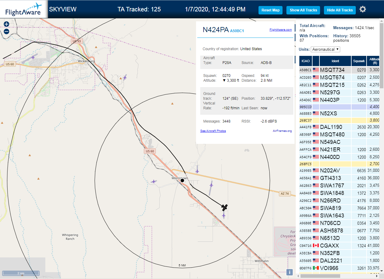Select the SWA1643 flight row
The image size is (384, 279).
(x=339, y=216)
